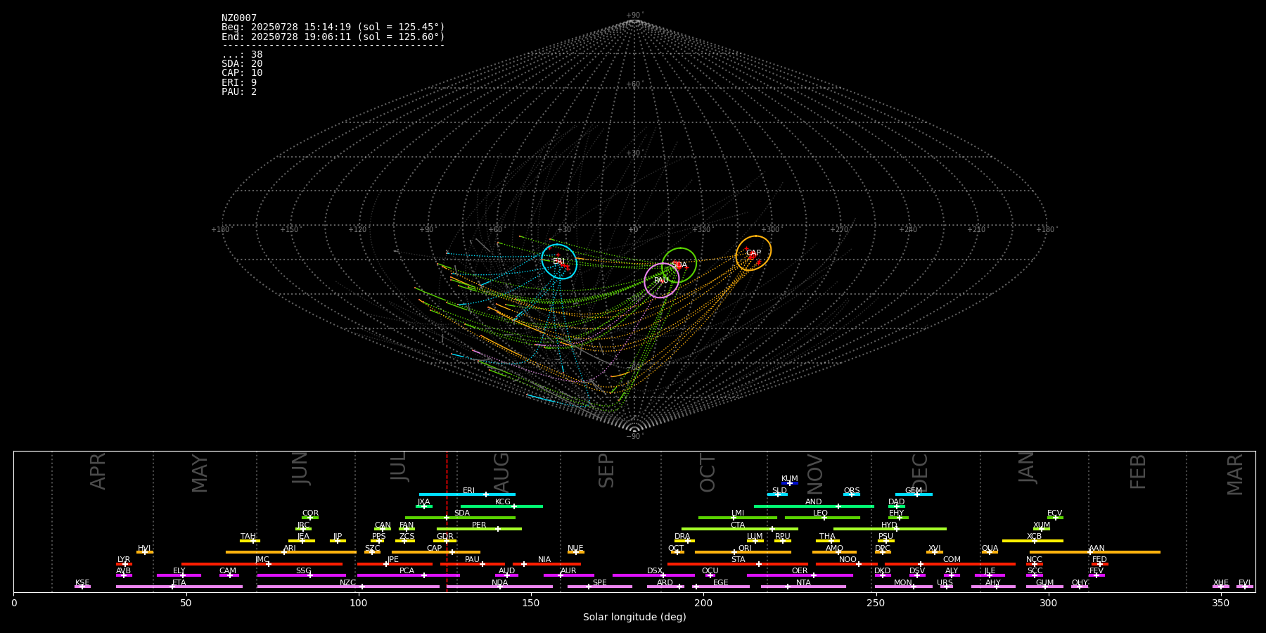The height and width of the screenshot is (633, 1266).
Task: Click the HYD shower bar
Action: [890, 529]
